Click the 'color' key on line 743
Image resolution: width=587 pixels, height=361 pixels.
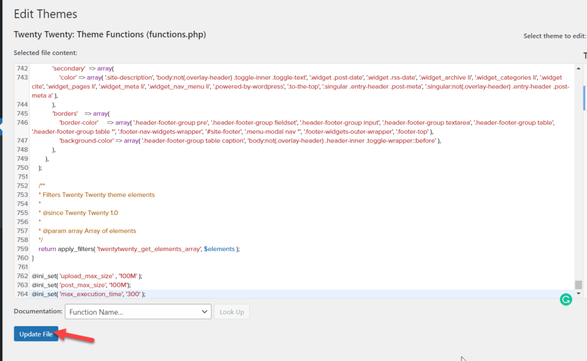(x=68, y=77)
